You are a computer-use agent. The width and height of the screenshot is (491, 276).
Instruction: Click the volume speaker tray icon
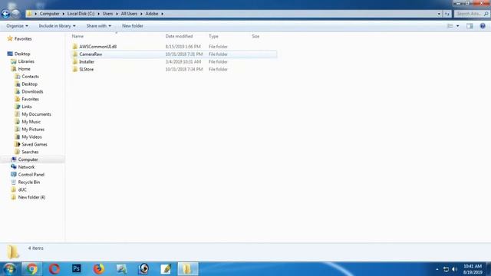[454, 269]
